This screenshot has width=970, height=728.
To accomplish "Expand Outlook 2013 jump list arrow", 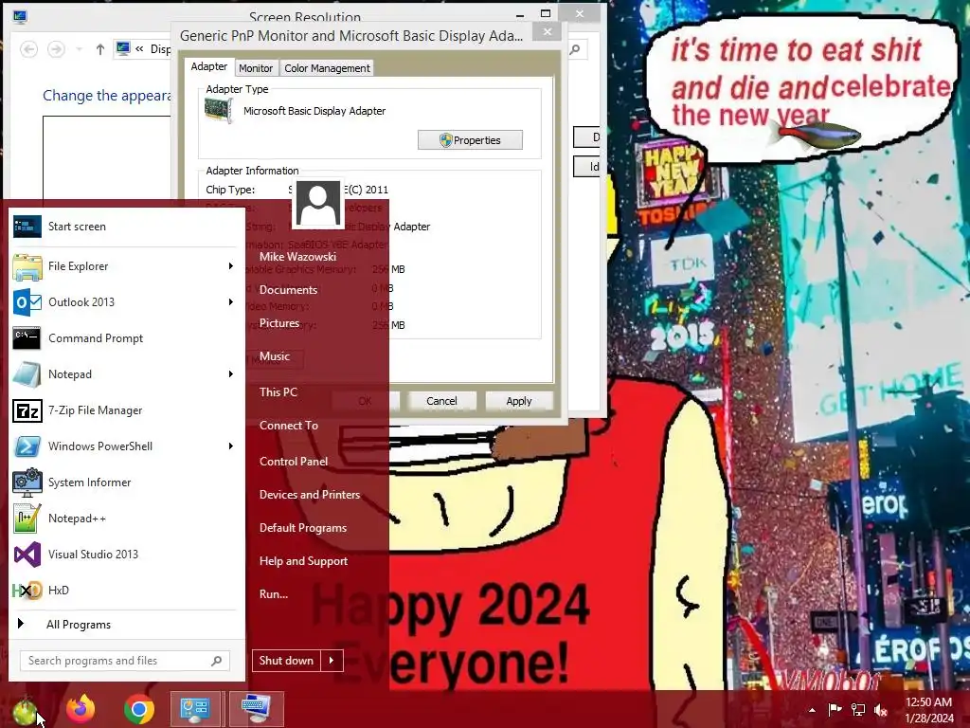I will [231, 302].
